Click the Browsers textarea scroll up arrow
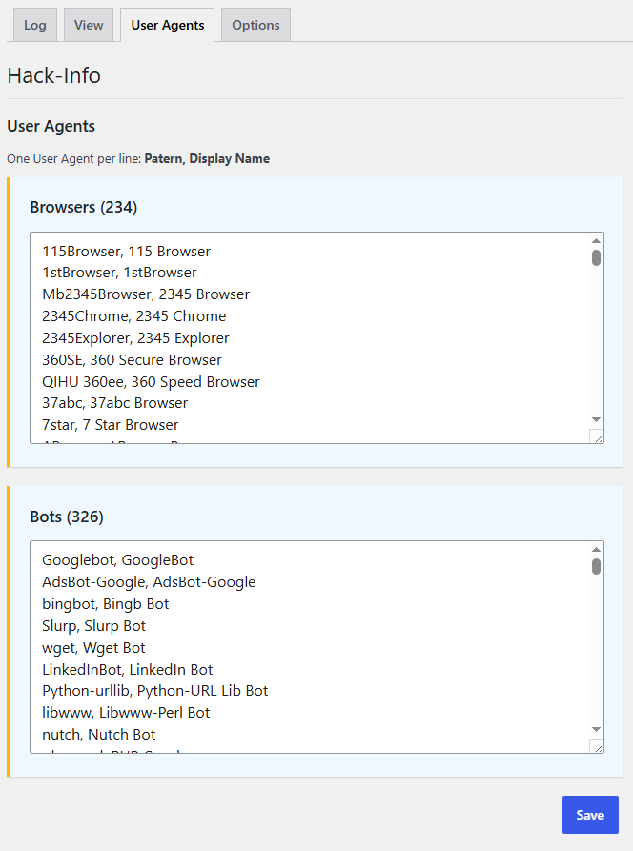The image size is (633, 851). [x=596, y=240]
